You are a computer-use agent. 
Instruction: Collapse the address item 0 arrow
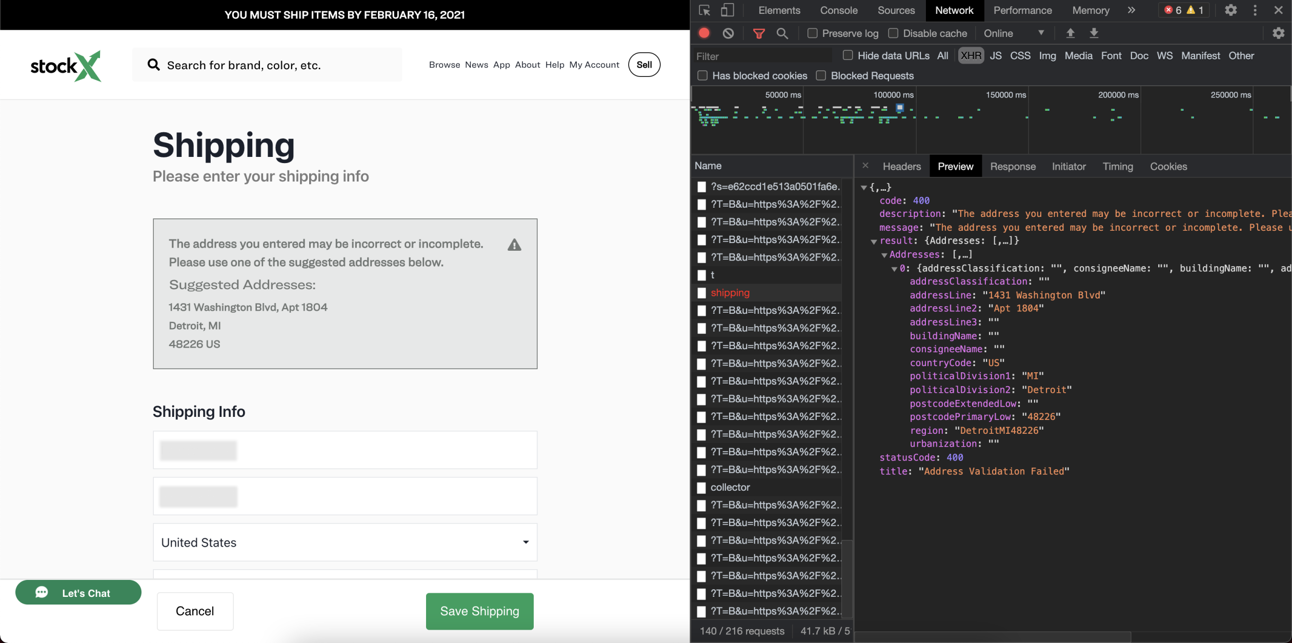894,269
